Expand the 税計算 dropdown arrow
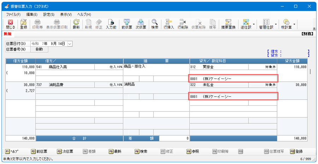The image size is (318, 164). (x=294, y=24)
